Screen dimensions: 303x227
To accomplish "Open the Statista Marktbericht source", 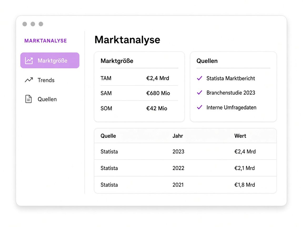I will tap(231, 78).
